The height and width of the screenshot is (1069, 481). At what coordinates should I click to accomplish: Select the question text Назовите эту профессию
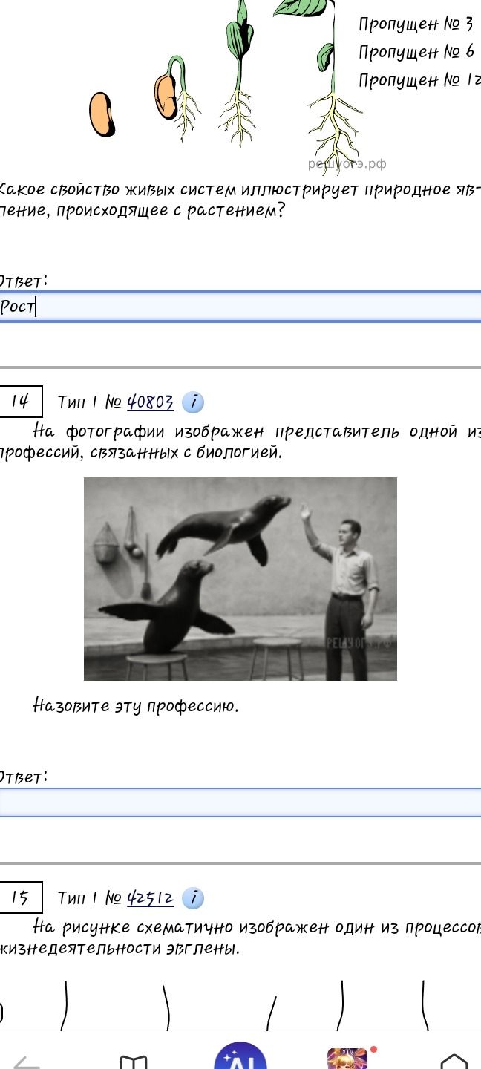pyautogui.click(x=136, y=706)
